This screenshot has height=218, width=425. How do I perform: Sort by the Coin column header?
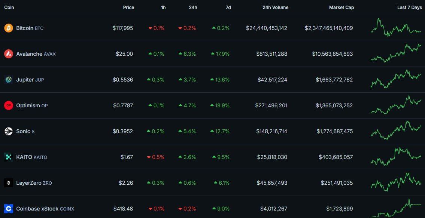[x=9, y=7]
